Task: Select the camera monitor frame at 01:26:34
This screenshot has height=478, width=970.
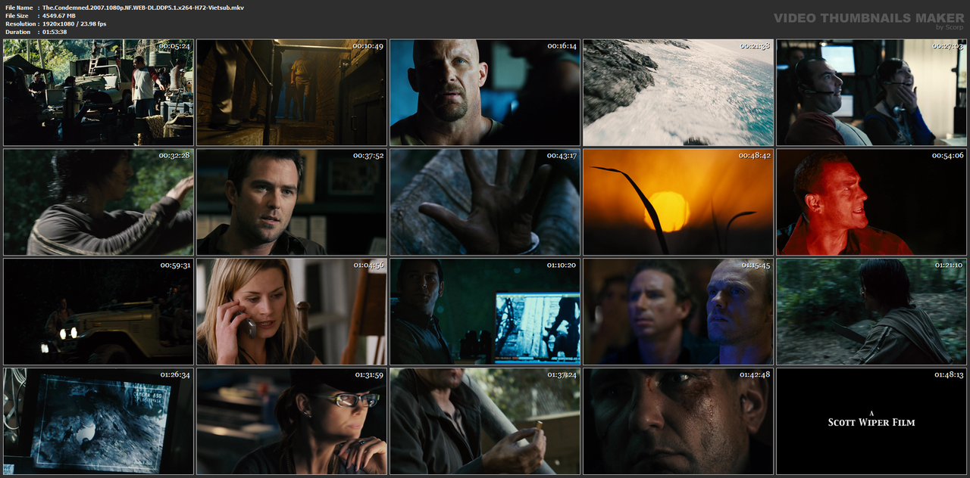Action: (99, 421)
